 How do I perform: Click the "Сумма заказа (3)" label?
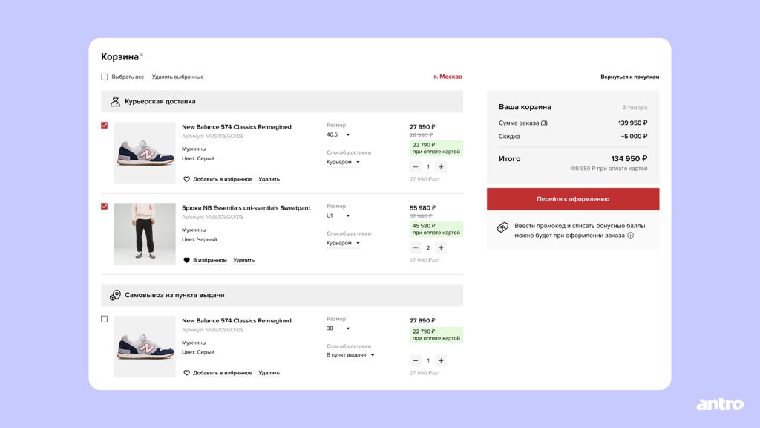click(x=523, y=123)
